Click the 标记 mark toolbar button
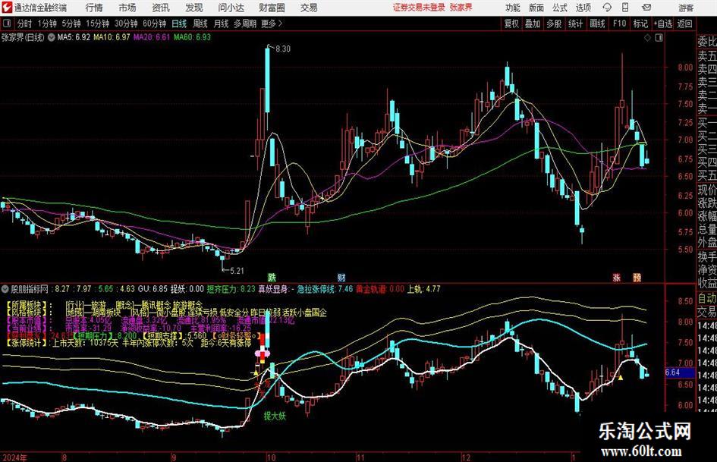717x462 pixels. 640,24
